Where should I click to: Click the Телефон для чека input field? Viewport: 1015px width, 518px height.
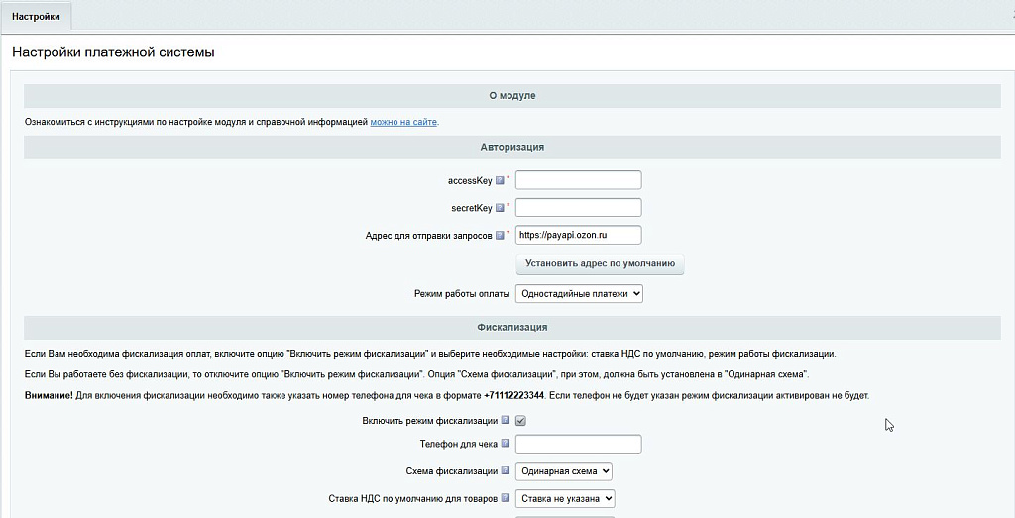tap(578, 444)
